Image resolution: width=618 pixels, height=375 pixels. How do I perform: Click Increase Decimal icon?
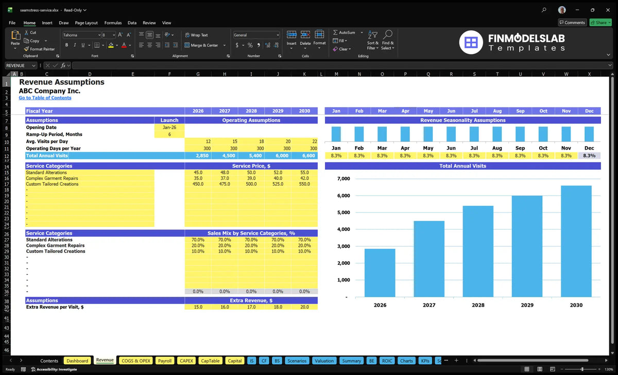click(267, 45)
